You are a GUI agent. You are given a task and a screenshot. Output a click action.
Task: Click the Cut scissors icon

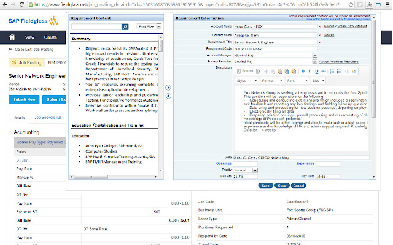266,71
